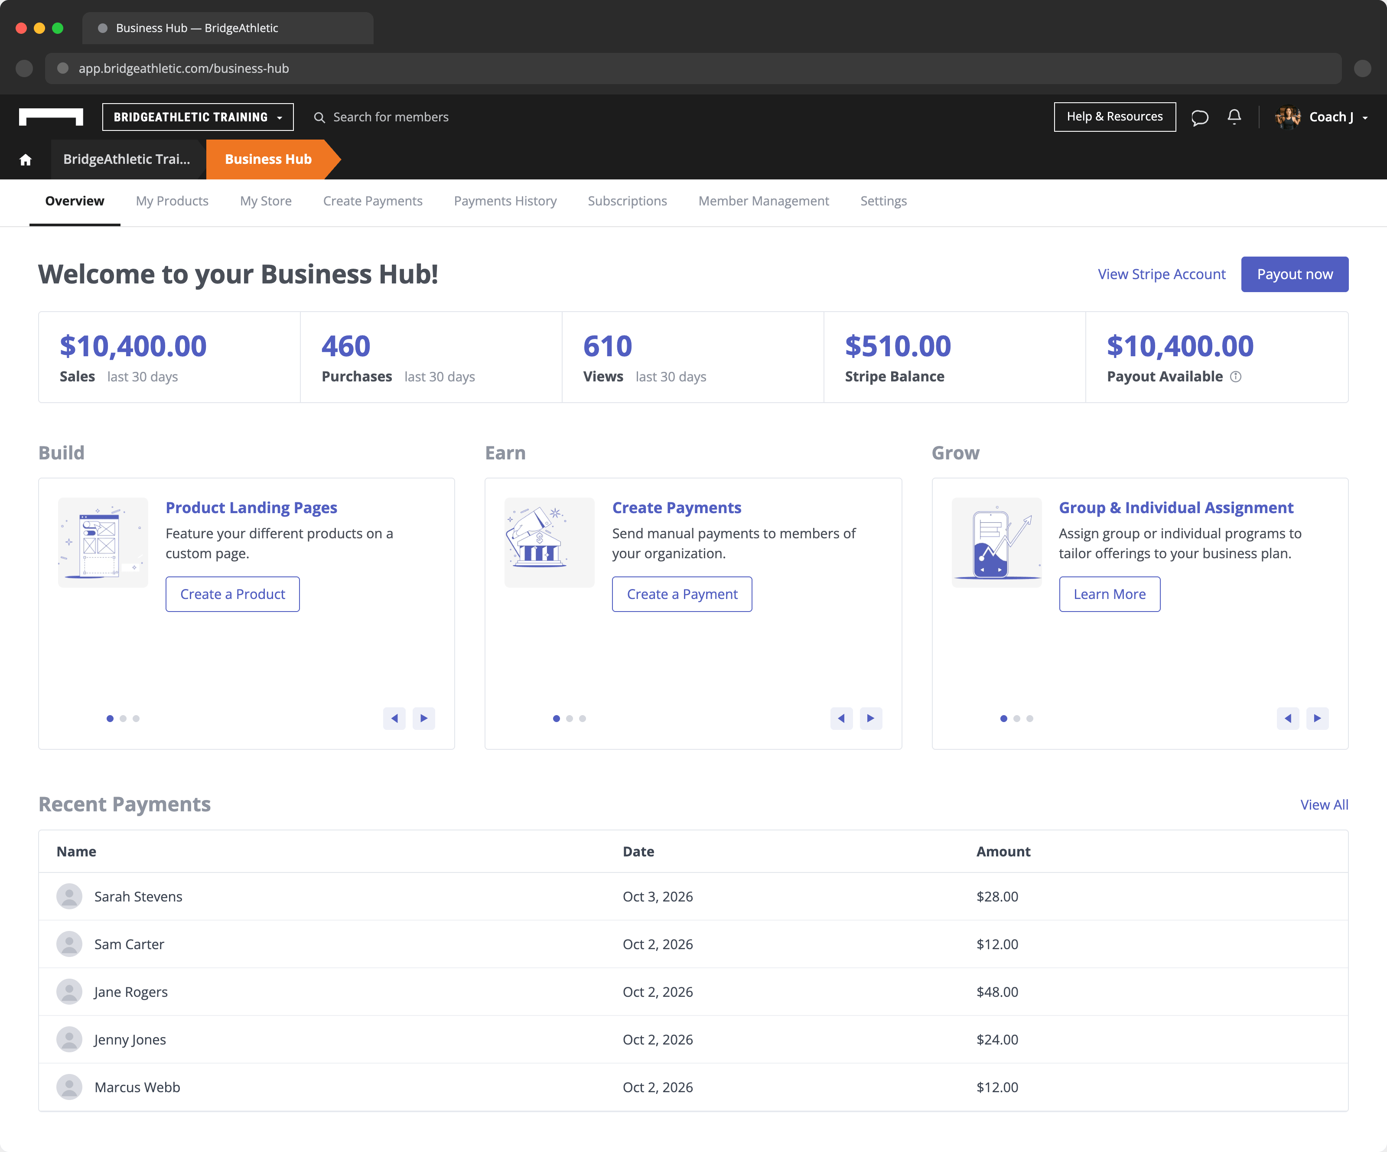Open Group & Individual Assignment title

(1175, 507)
